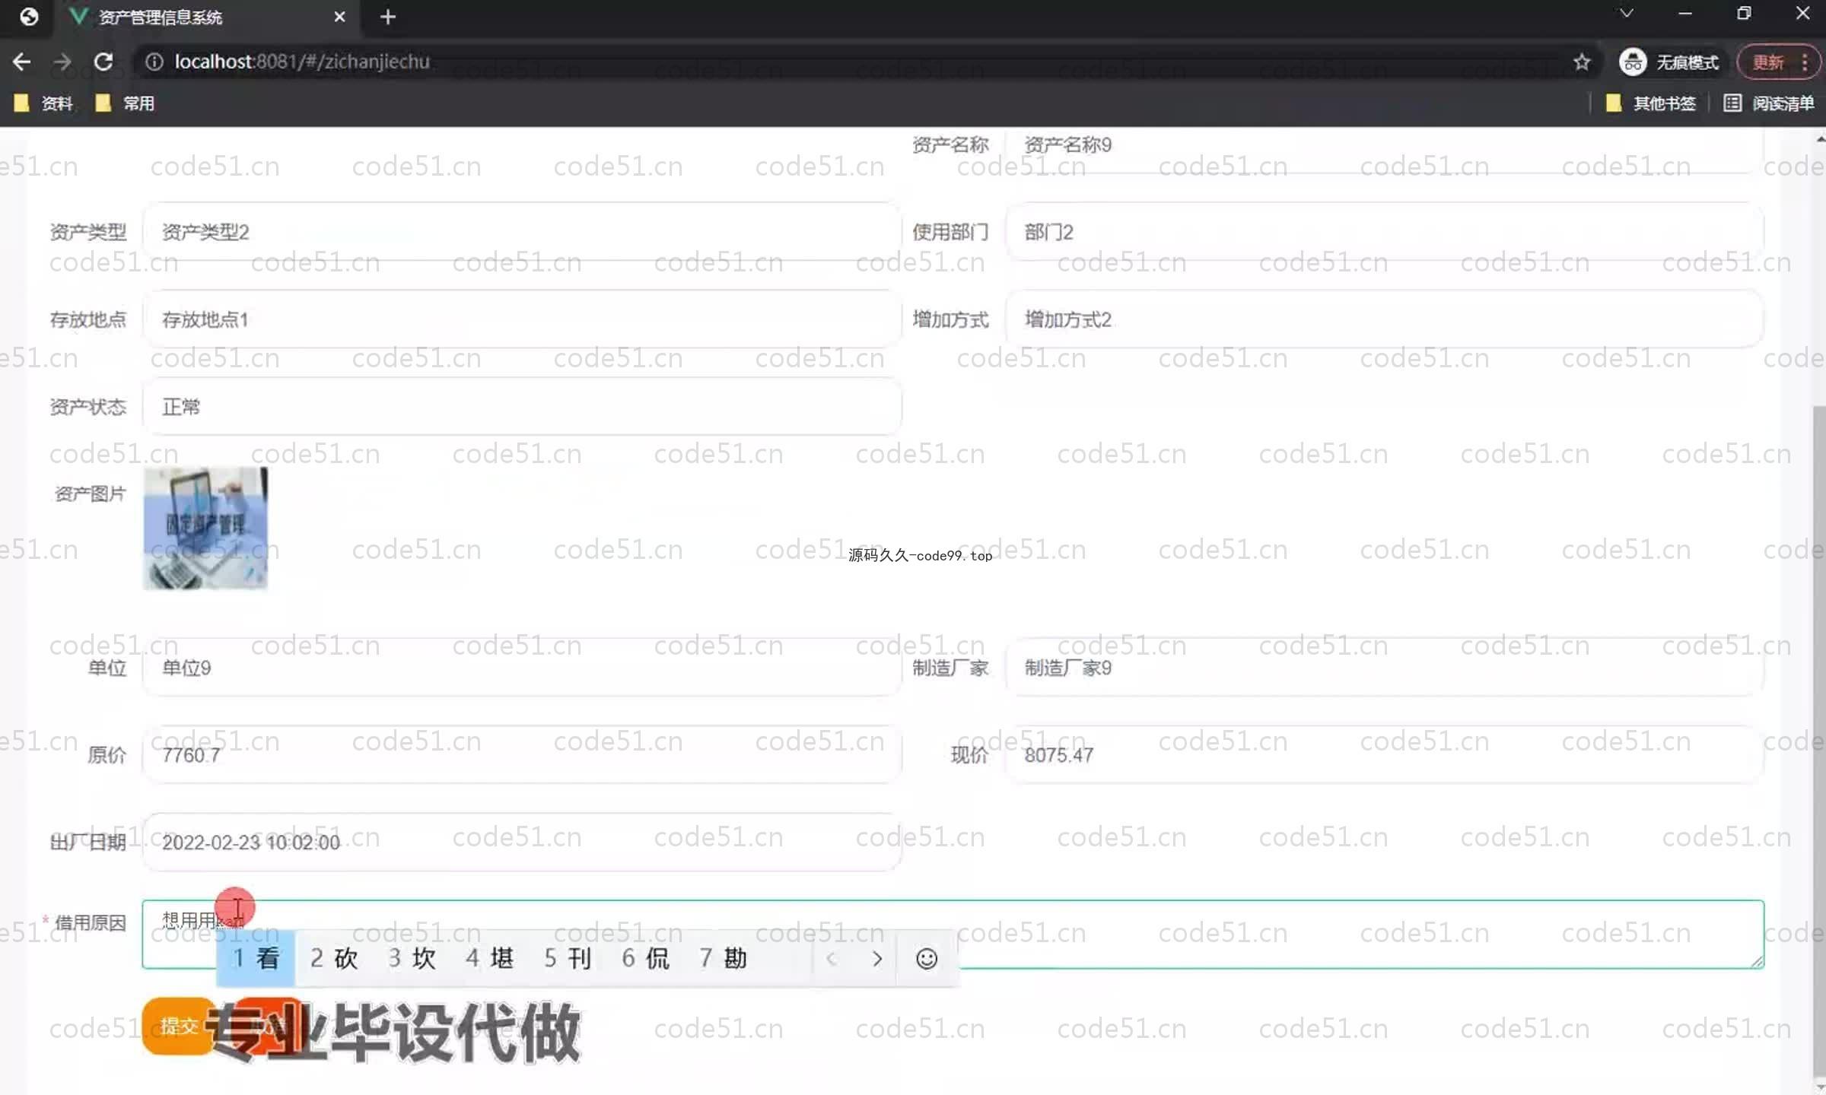This screenshot has height=1095, width=1826.
Task: Click the address bar URL
Action: (302, 62)
